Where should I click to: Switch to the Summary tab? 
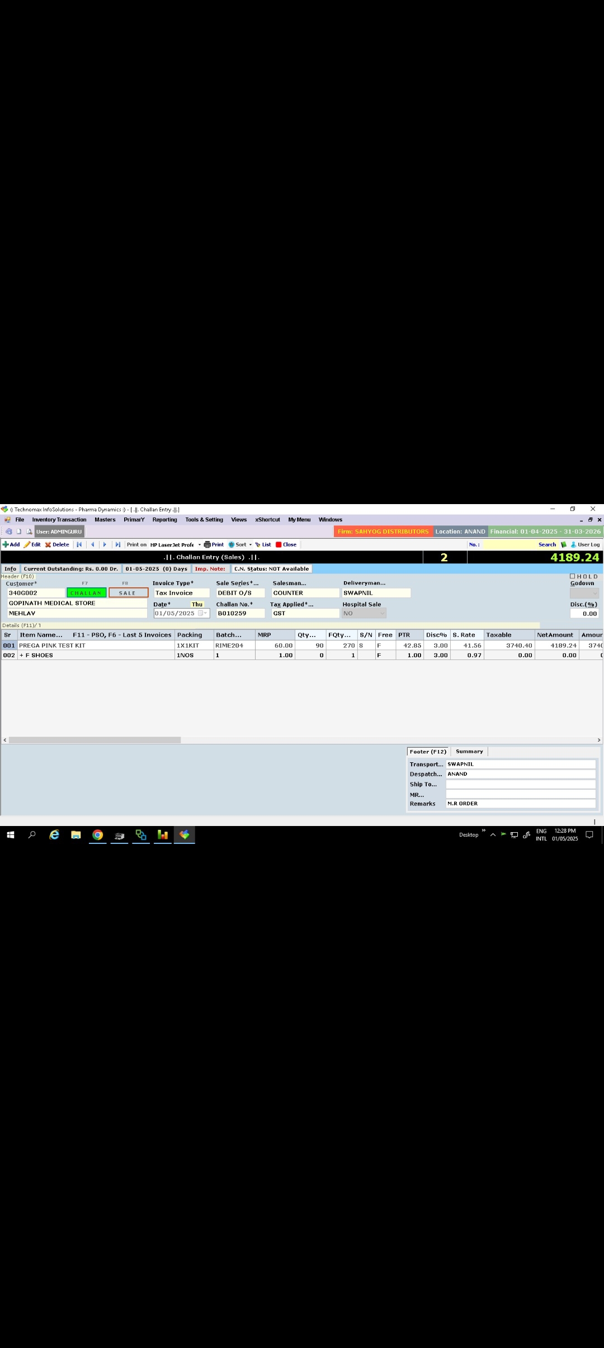coord(469,752)
